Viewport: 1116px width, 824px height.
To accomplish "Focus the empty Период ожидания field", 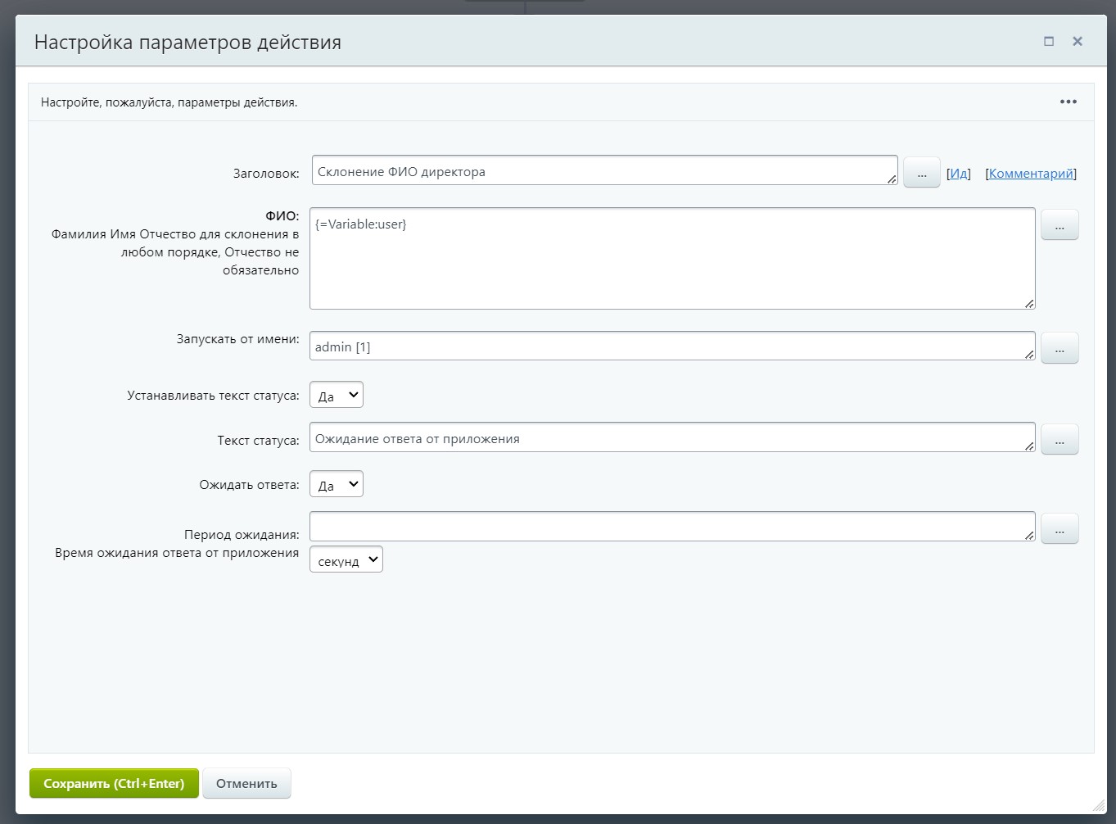I will tap(671, 527).
